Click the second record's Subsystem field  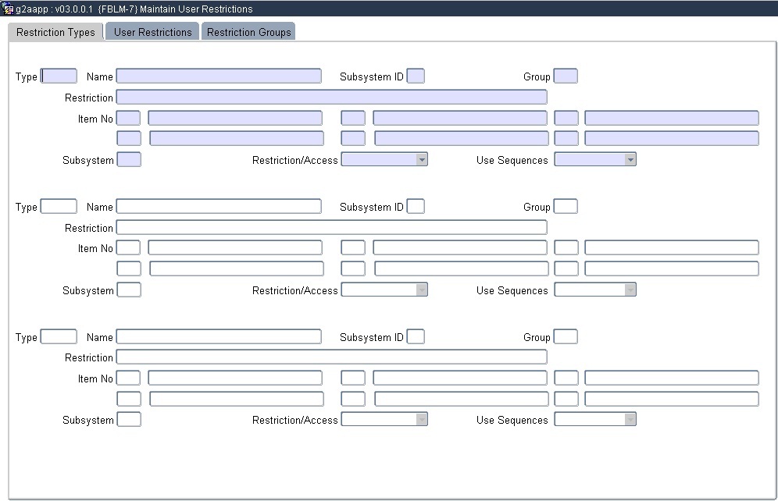pyautogui.click(x=129, y=290)
